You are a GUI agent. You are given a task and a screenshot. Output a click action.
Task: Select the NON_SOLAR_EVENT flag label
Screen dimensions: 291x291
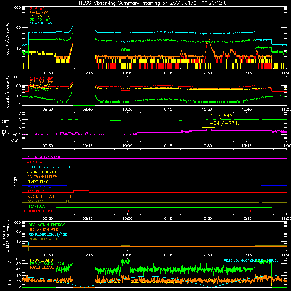point(44,167)
